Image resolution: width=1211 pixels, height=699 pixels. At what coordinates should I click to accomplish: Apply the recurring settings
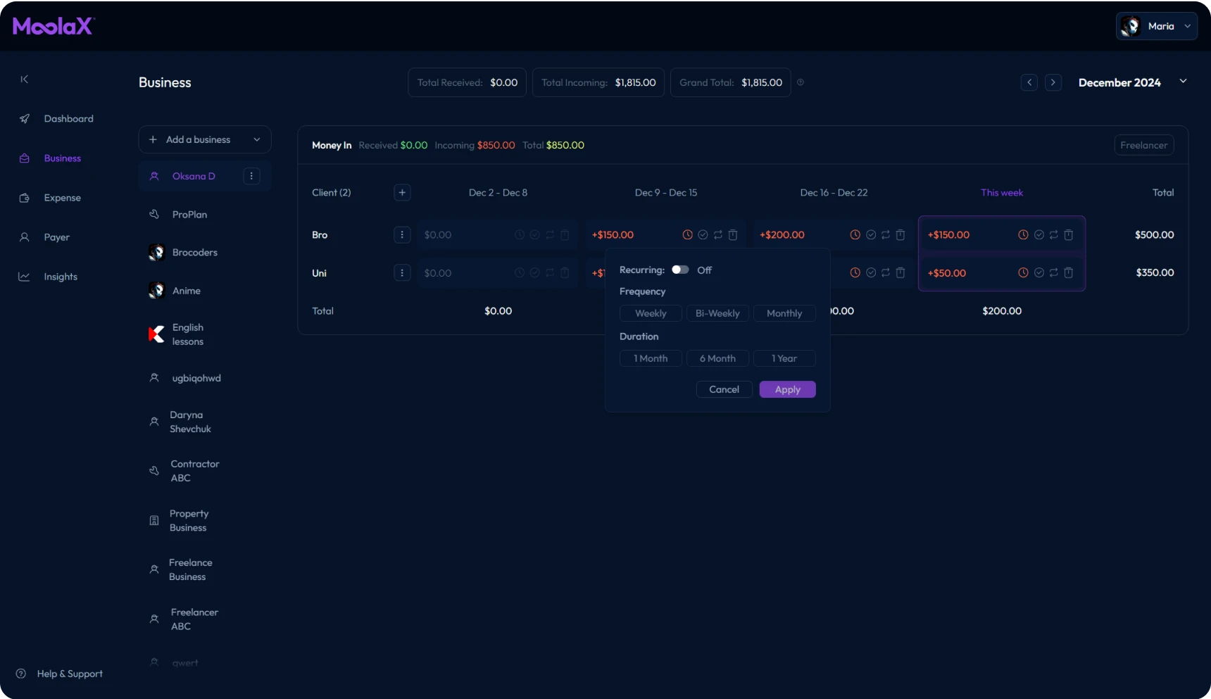(788, 389)
